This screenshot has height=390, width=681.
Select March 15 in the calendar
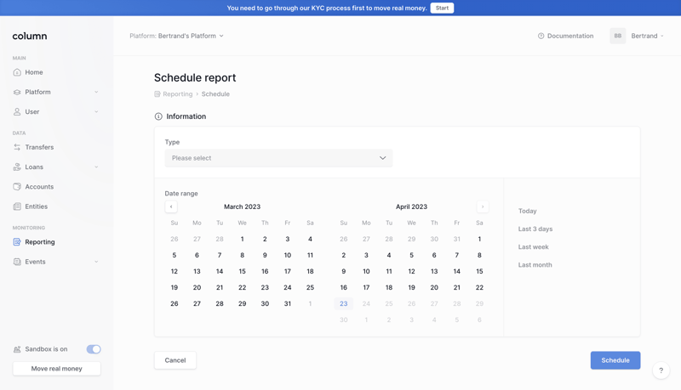point(243,271)
